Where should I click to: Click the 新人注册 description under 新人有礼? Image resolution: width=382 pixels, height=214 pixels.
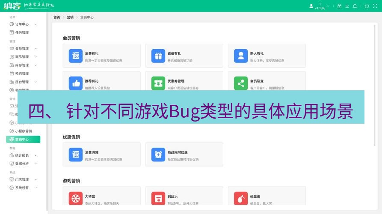[267, 60]
